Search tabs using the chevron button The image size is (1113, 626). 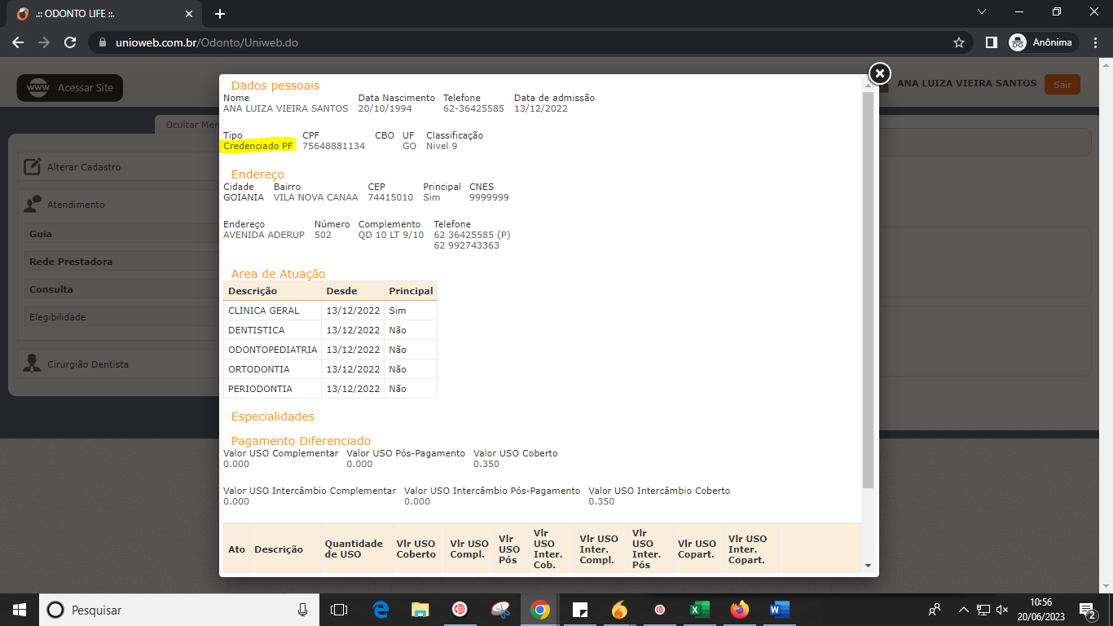[982, 12]
